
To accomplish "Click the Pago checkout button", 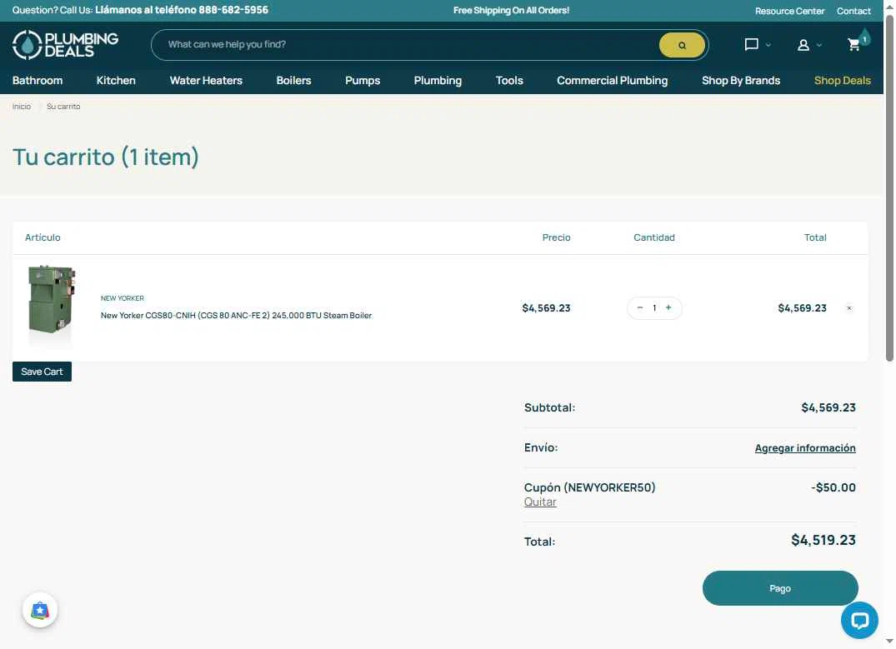I will click(780, 588).
